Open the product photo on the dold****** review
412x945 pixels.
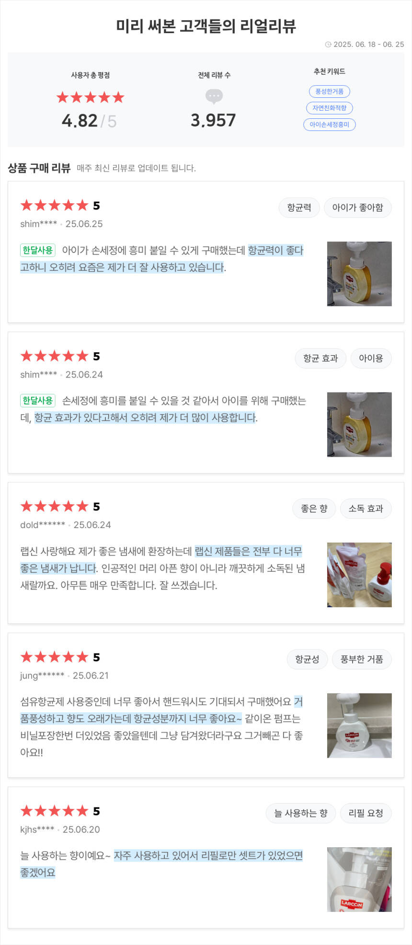click(359, 575)
